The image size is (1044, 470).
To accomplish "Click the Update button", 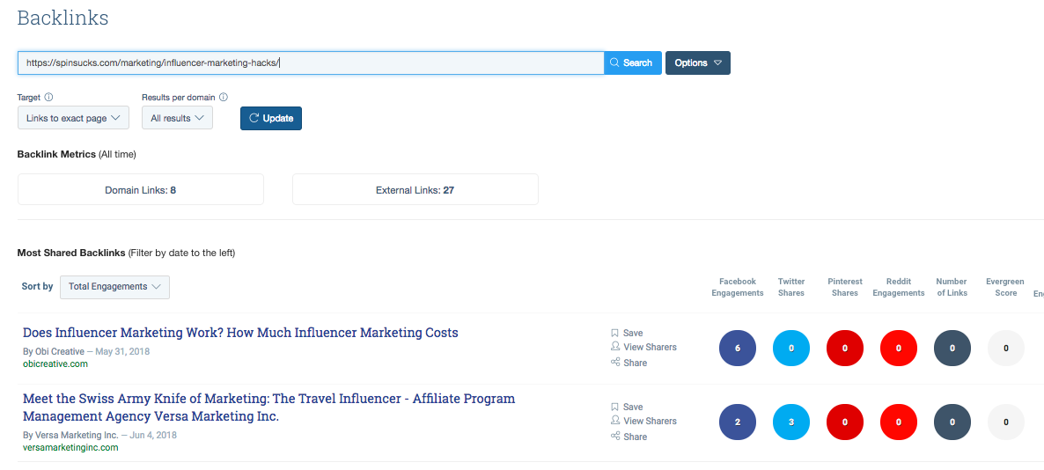I will click(x=271, y=118).
